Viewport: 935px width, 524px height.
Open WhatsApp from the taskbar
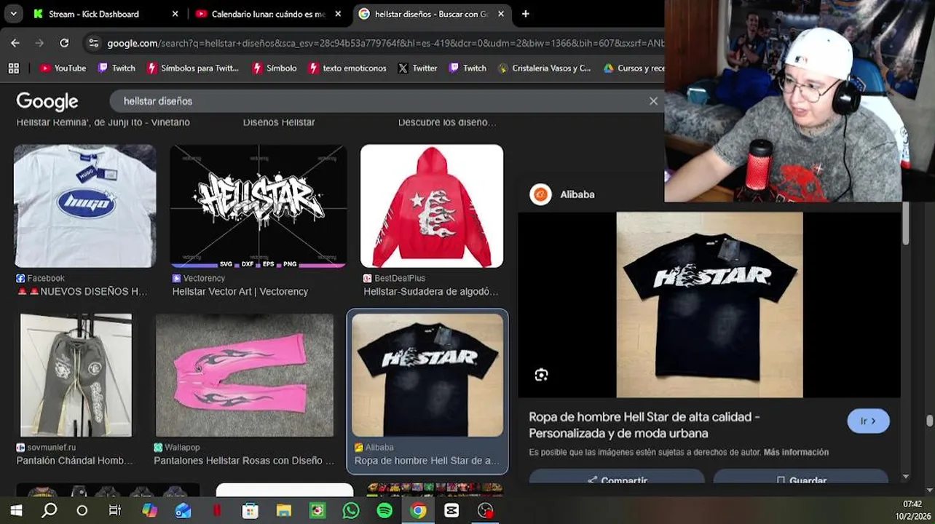click(x=351, y=511)
